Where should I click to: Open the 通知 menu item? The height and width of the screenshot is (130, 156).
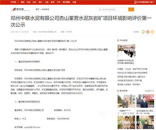pos(22,2)
